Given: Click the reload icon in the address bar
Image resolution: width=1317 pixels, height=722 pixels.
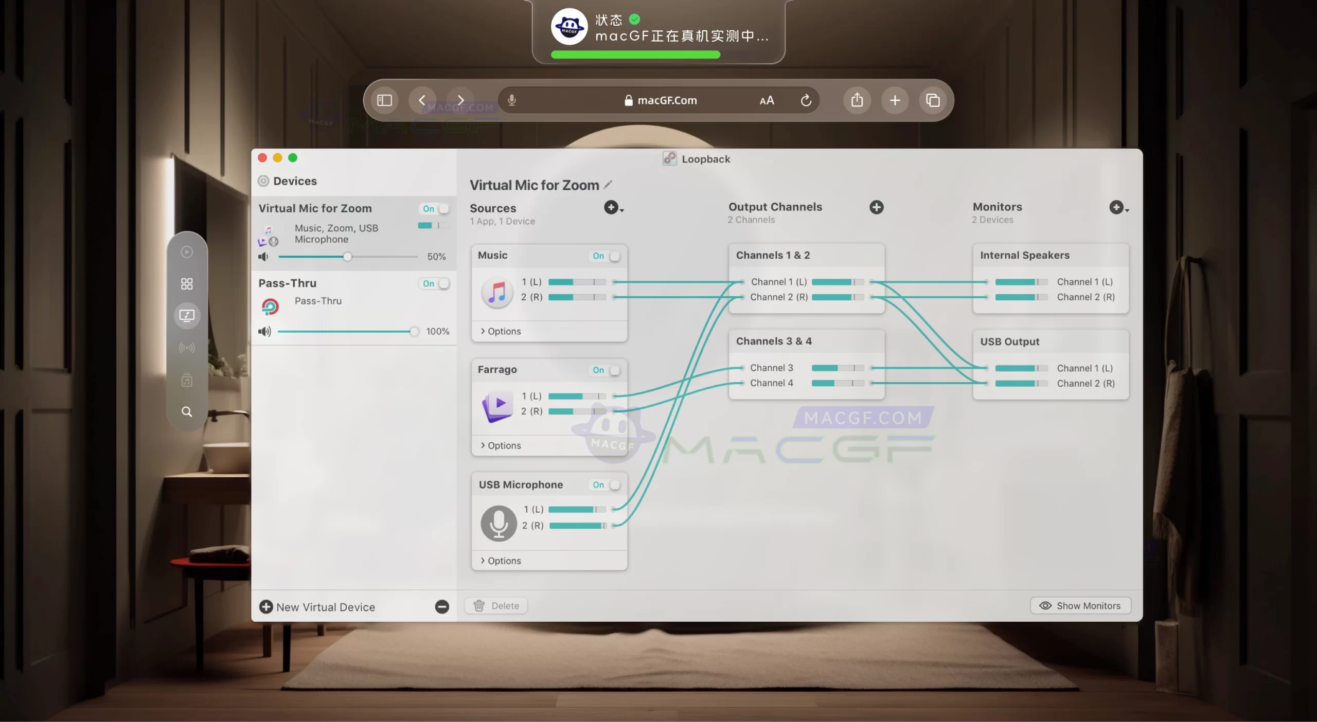Looking at the screenshot, I should [805, 100].
